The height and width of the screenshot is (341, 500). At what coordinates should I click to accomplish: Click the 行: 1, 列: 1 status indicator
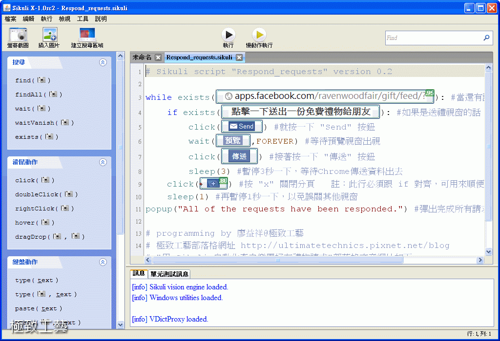pyautogui.click(x=479, y=334)
